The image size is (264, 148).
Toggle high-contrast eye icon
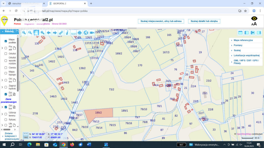click(254, 18)
